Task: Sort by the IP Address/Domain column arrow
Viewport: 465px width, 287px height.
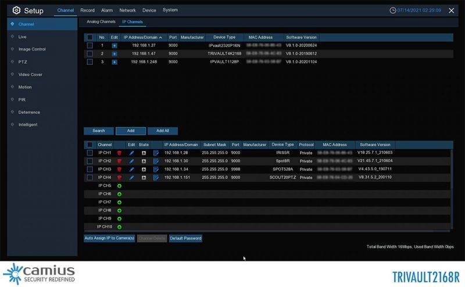Action: (x=160, y=37)
